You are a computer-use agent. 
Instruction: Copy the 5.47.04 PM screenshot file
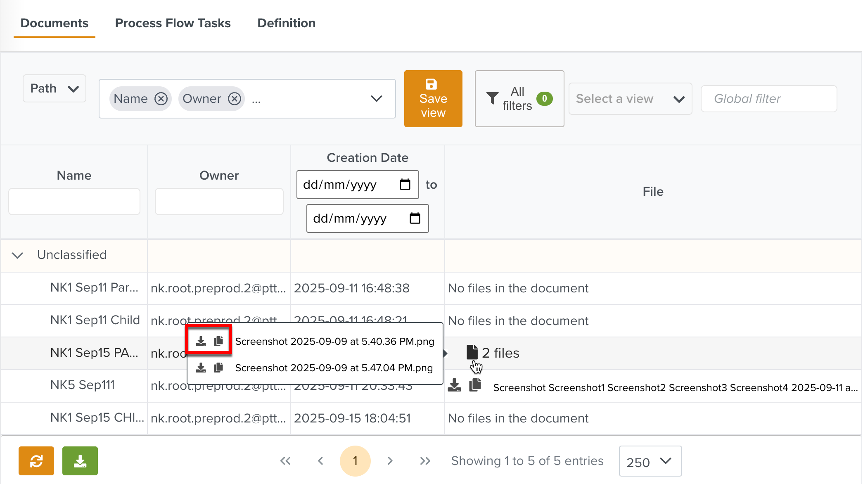(218, 368)
